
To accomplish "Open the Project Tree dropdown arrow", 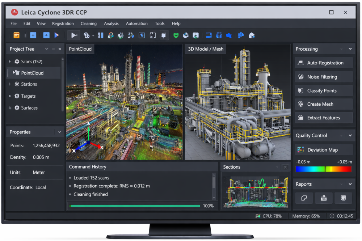I will point(46,49).
